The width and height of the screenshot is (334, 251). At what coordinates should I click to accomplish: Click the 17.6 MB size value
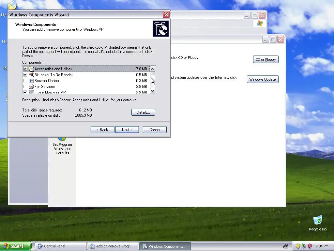coord(141,69)
